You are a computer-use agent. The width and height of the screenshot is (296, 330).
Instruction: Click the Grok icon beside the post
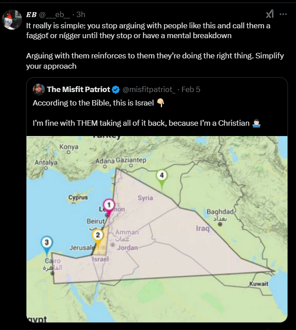coord(270,14)
